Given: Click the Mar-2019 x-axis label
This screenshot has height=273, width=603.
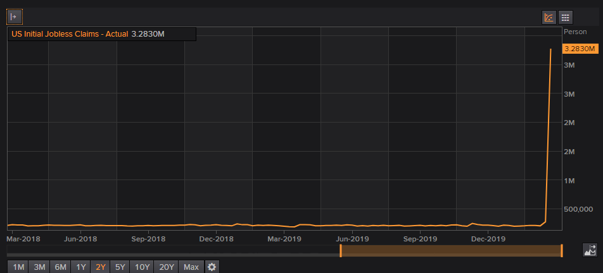Looking at the screenshot, I should (284, 239).
